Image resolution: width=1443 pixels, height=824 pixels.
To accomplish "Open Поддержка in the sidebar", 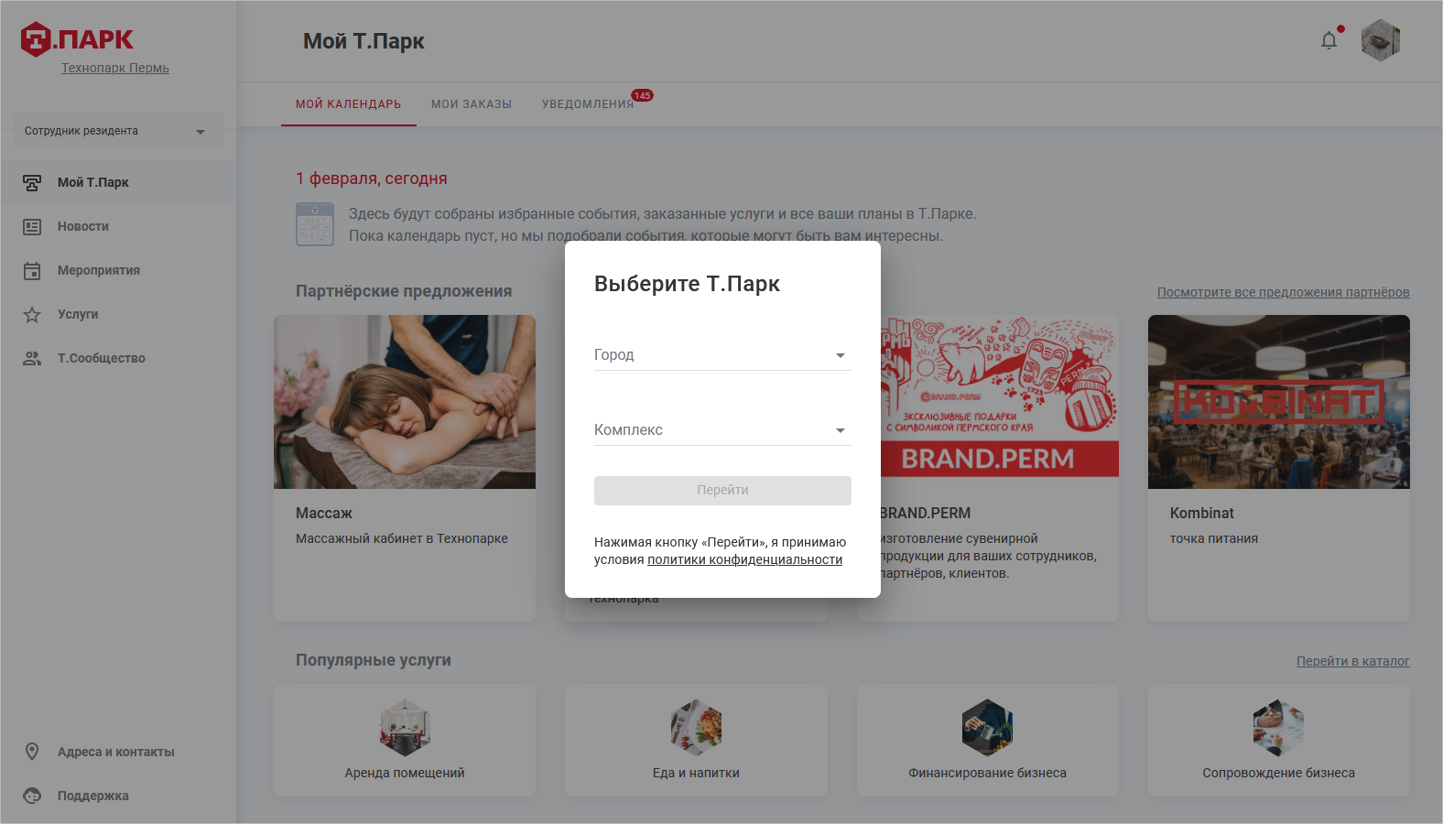I will (x=92, y=796).
